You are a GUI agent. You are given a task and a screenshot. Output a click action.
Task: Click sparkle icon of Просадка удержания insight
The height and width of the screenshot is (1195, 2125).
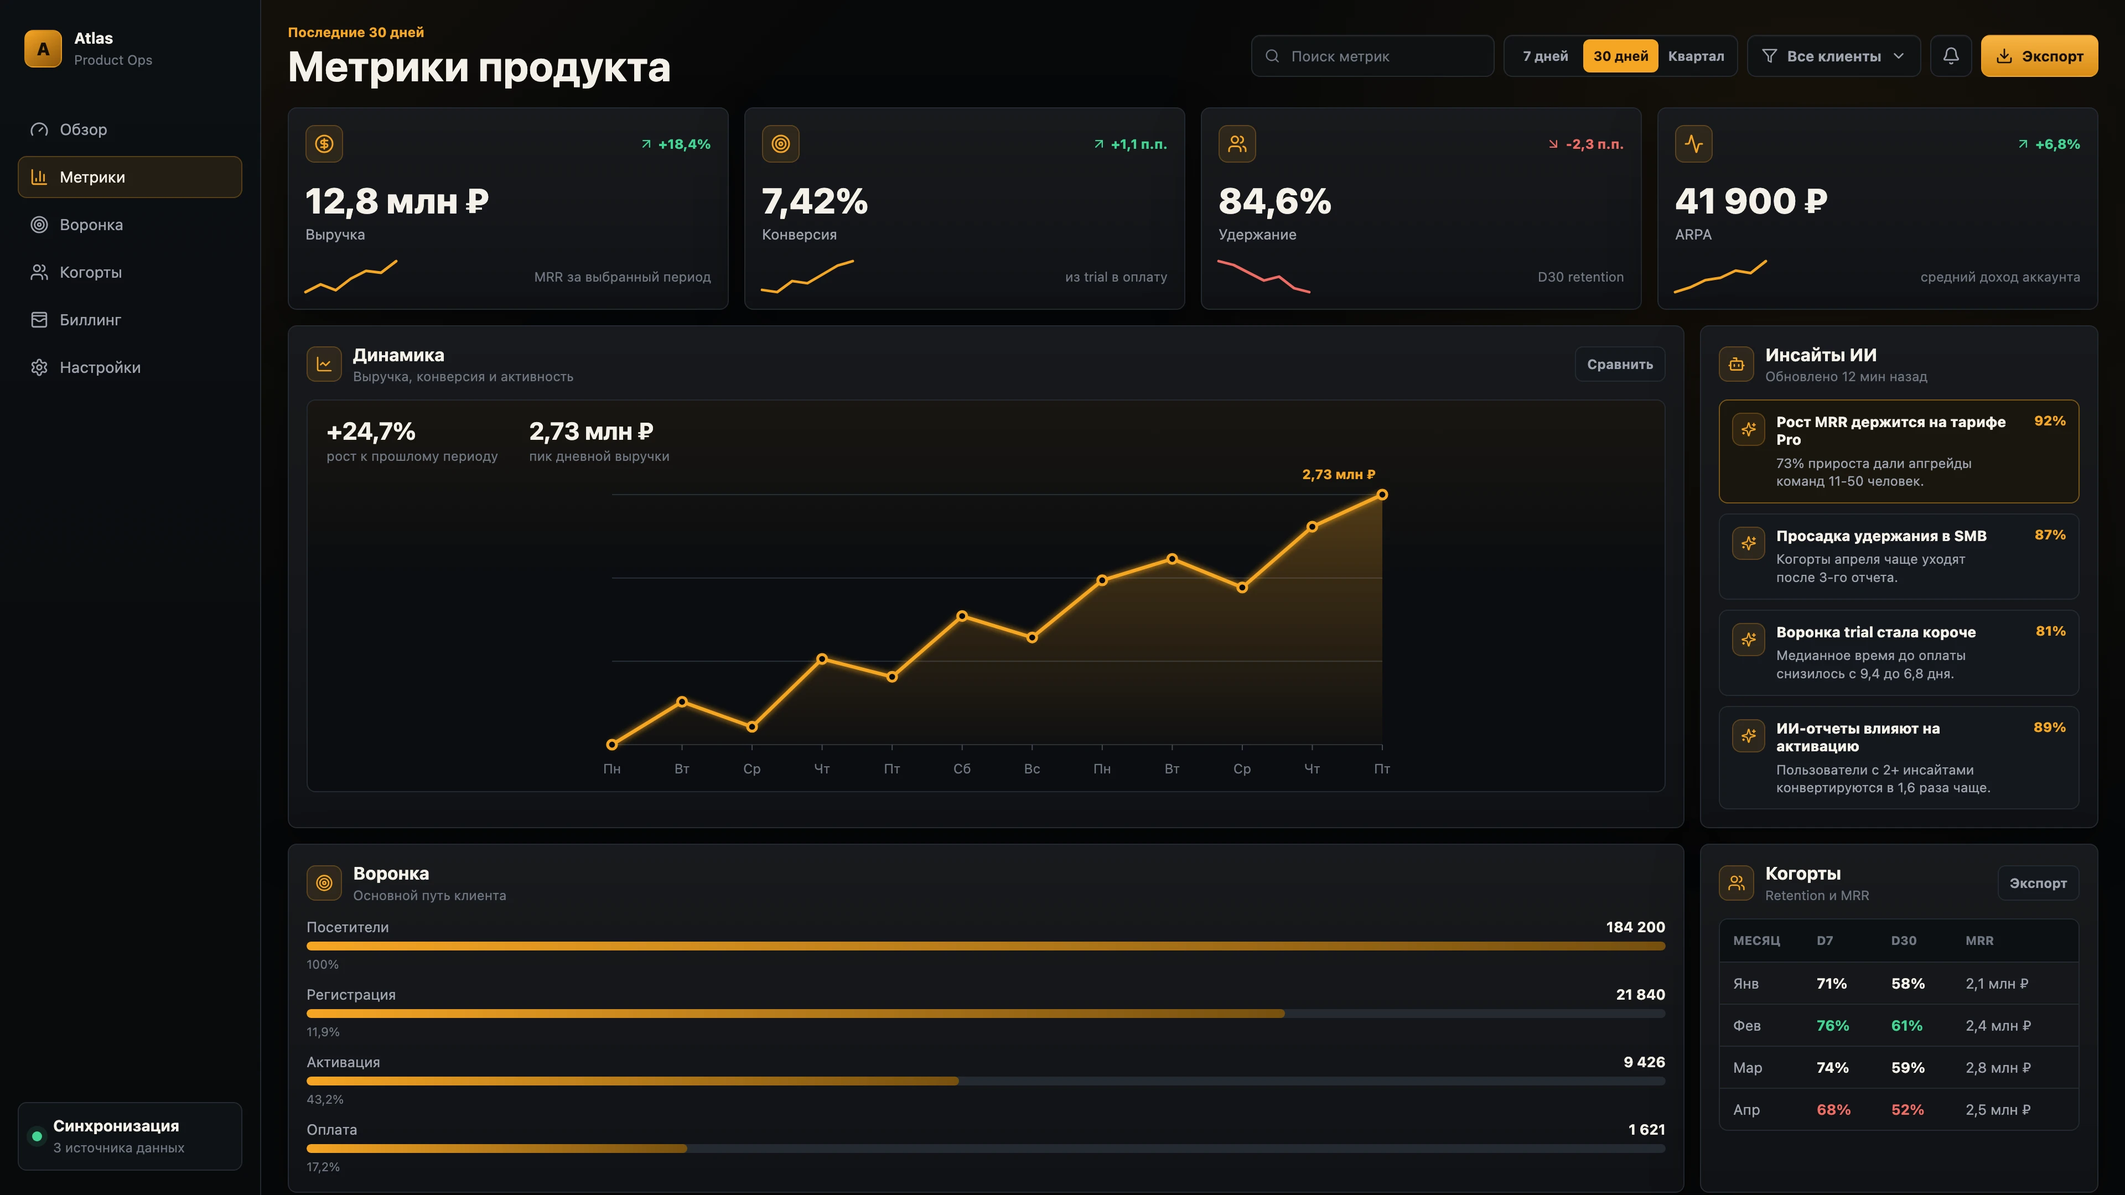[x=1748, y=543]
